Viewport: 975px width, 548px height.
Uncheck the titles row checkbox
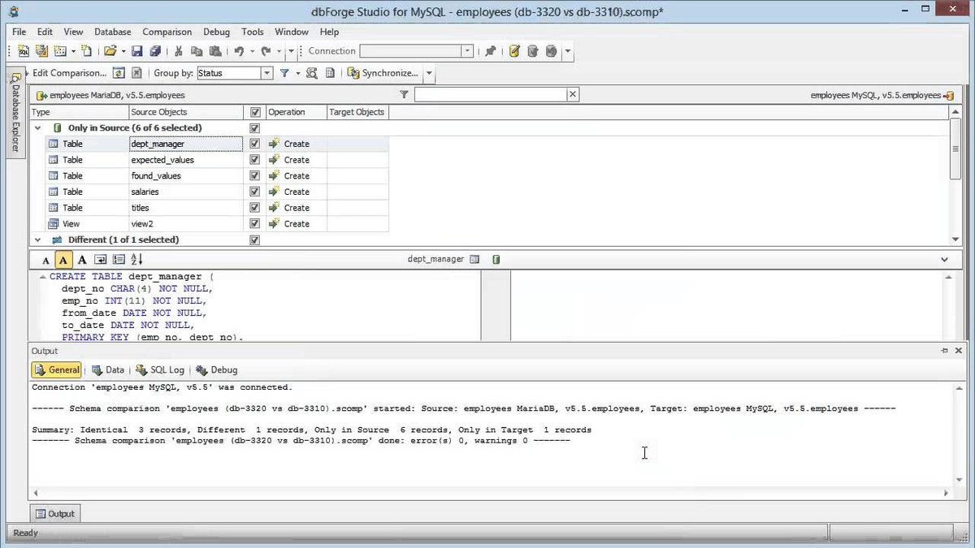tap(255, 208)
